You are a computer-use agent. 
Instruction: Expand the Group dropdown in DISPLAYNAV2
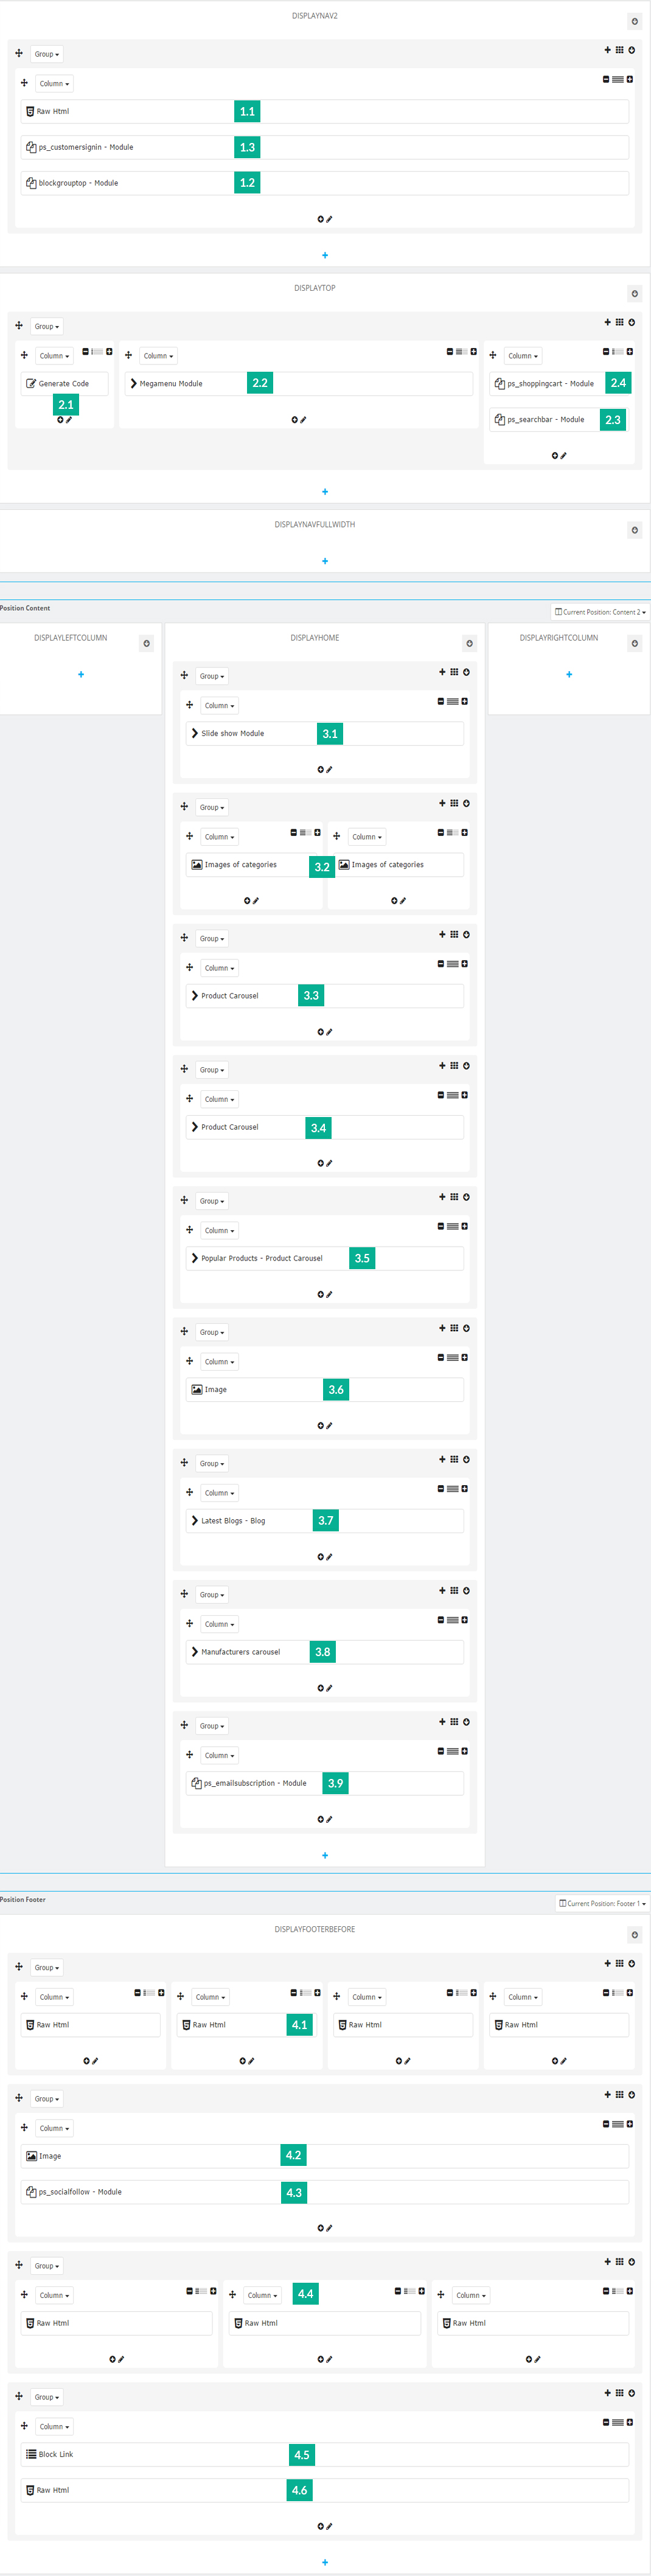tap(46, 54)
